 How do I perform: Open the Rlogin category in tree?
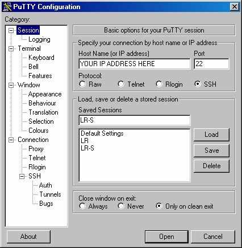click(x=37, y=167)
